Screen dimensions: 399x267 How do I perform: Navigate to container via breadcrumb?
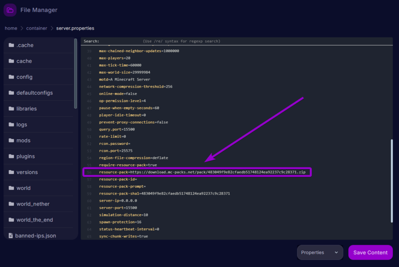coord(36,28)
